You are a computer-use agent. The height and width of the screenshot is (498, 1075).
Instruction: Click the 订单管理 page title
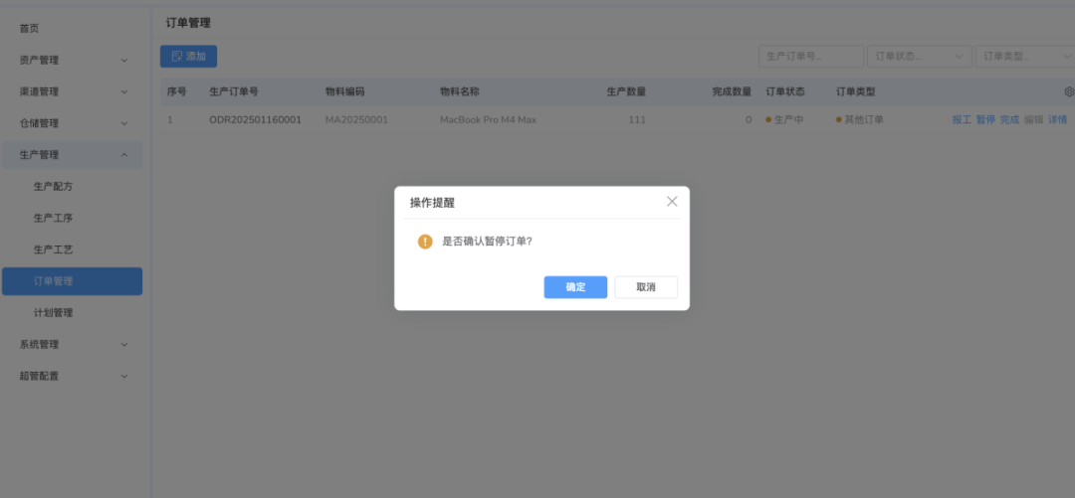188,23
